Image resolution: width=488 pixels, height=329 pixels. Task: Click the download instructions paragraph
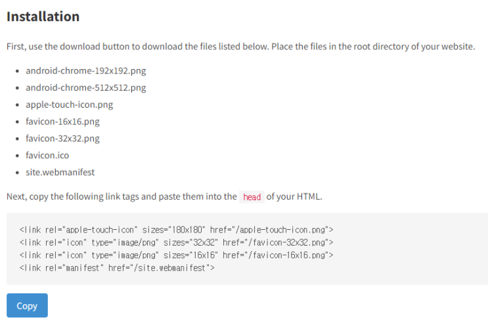pyautogui.click(x=240, y=47)
